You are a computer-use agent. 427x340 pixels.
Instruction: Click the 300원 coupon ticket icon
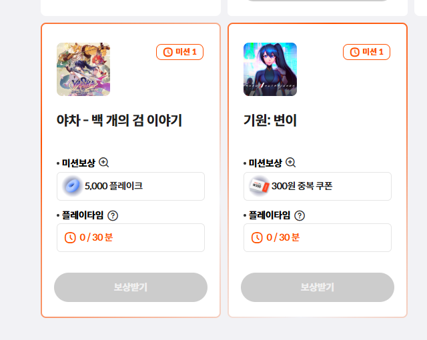coord(260,186)
